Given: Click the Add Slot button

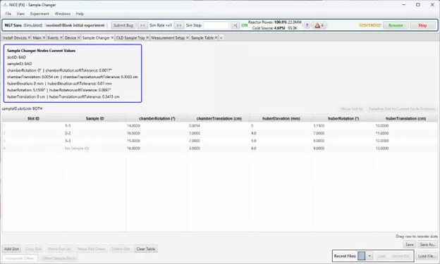Looking at the screenshot, I should tap(11, 249).
